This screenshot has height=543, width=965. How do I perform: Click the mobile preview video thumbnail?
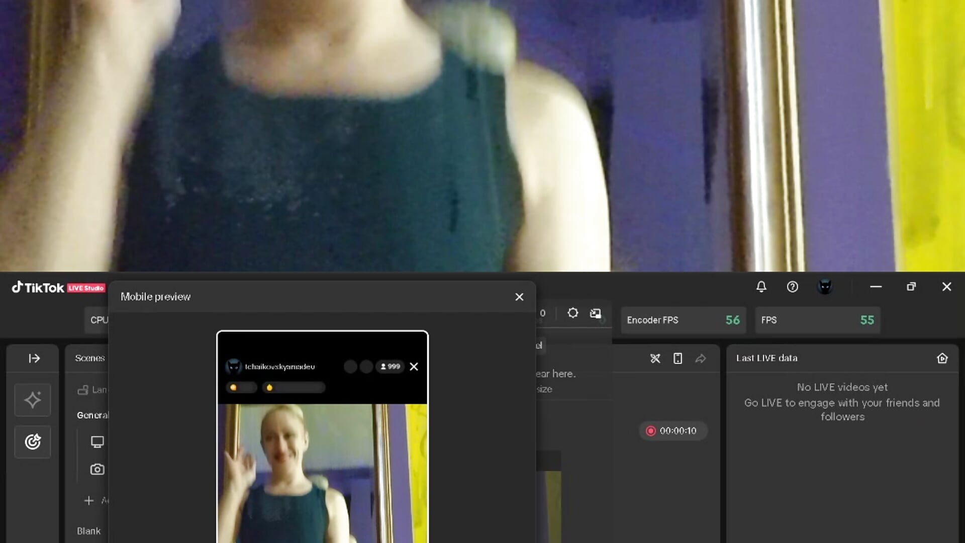tap(322, 473)
